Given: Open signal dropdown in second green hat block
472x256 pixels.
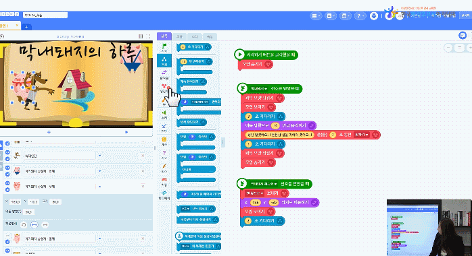Looking at the screenshot, I should [259, 89].
